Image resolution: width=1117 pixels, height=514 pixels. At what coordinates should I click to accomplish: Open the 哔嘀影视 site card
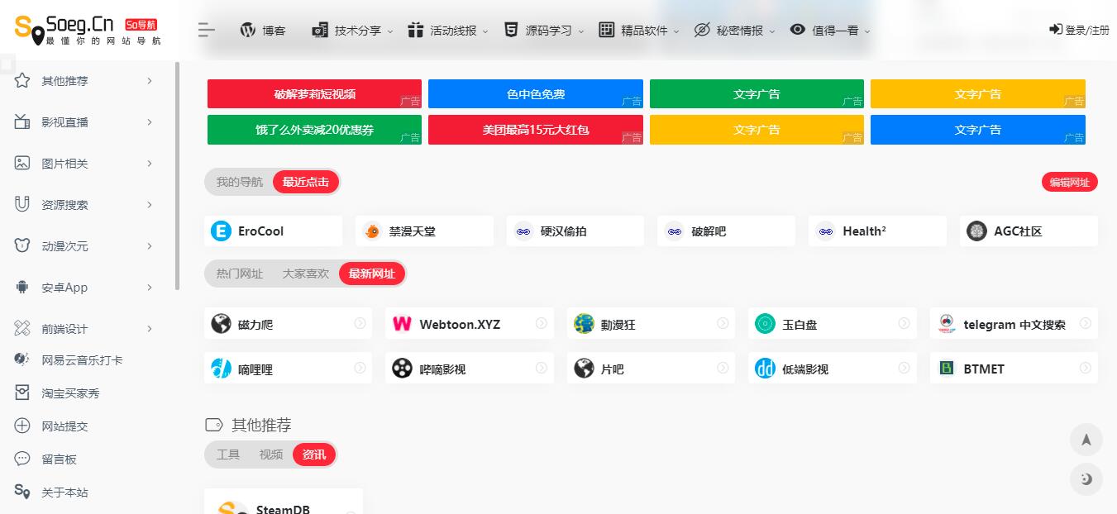pyautogui.click(x=470, y=369)
